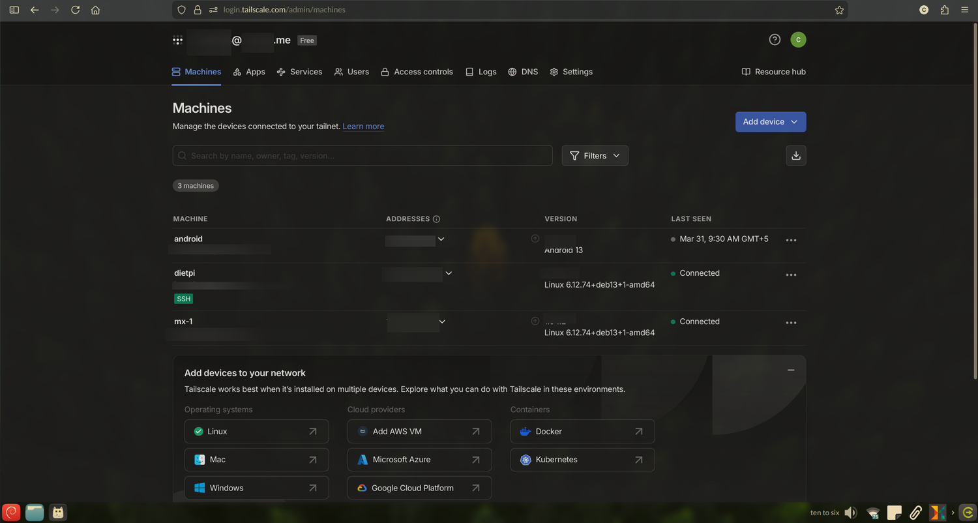Open the Resource hub link
The height and width of the screenshot is (523, 978).
tap(774, 72)
